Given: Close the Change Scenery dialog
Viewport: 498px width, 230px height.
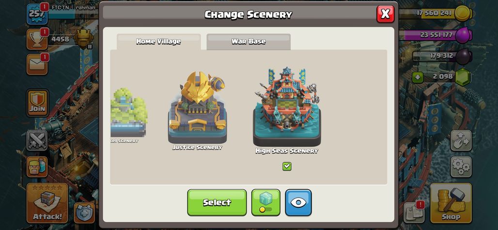Looking at the screenshot, I should 385,14.
